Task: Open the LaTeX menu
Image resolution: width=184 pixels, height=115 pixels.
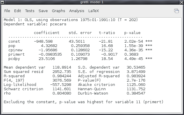Action: pos(94,11)
